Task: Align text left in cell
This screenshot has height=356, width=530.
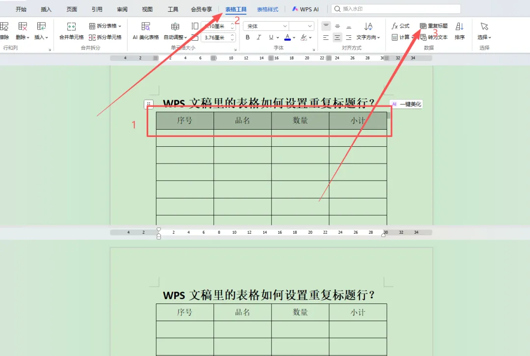Action: click(326, 37)
